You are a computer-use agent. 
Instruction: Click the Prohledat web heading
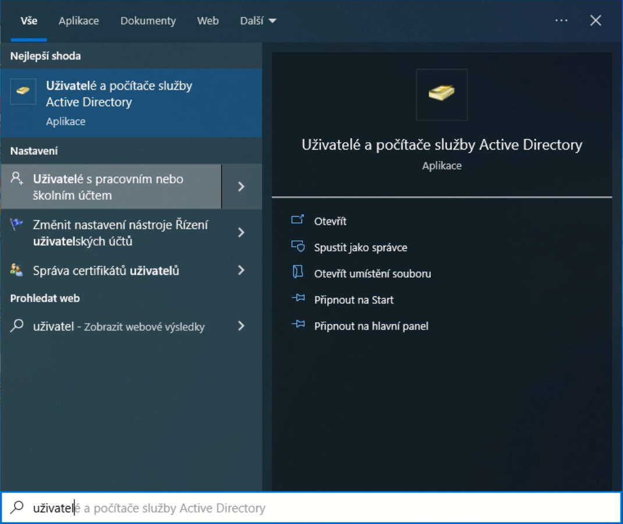(45, 298)
